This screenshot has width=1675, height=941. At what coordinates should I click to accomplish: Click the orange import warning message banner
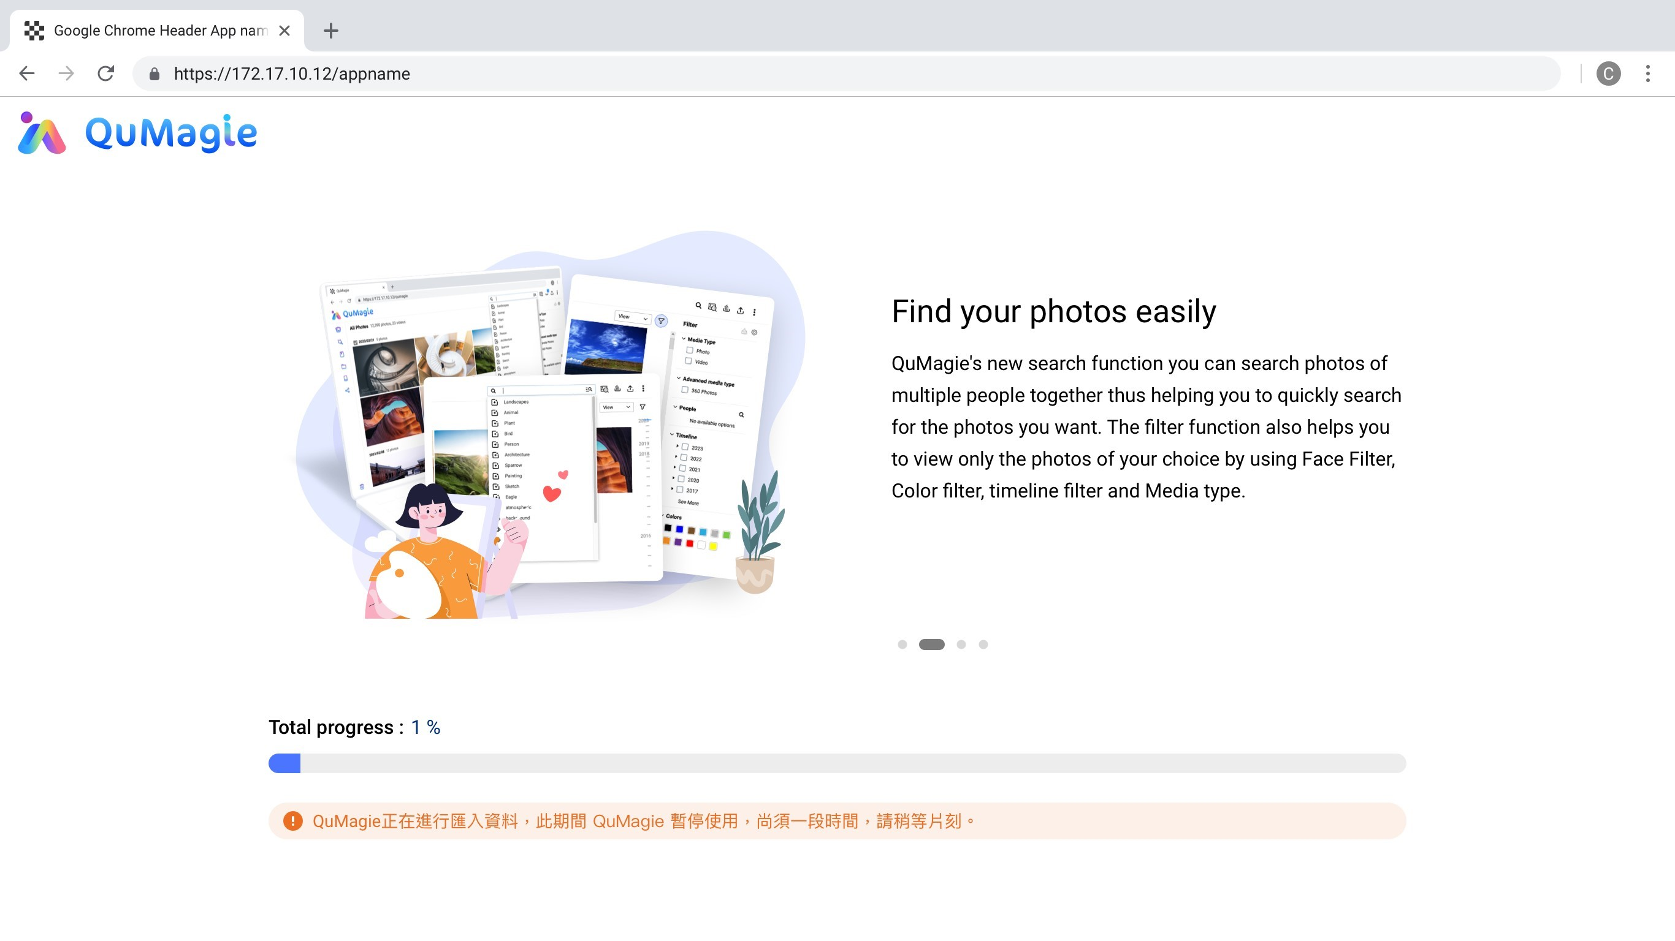[837, 821]
